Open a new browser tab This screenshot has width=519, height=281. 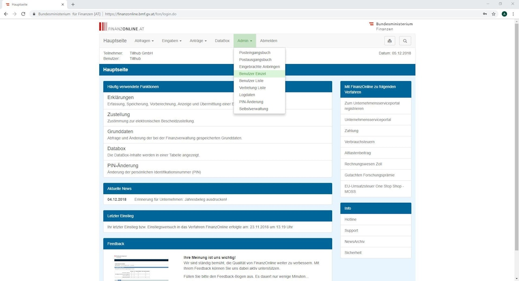(x=73, y=4)
